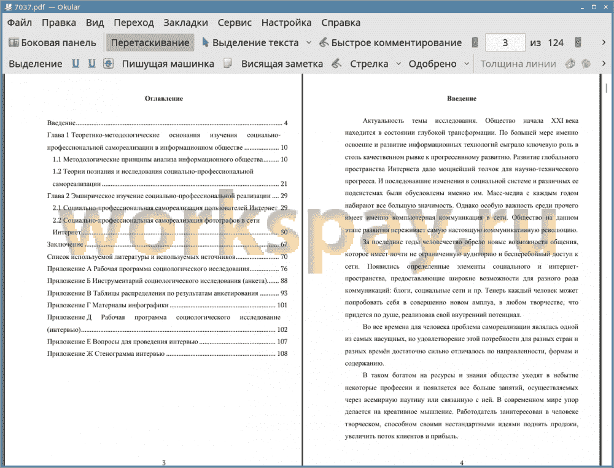The height and width of the screenshot is (468, 614).
Task: Select the Стрелка arrow tool
Action: 369,64
